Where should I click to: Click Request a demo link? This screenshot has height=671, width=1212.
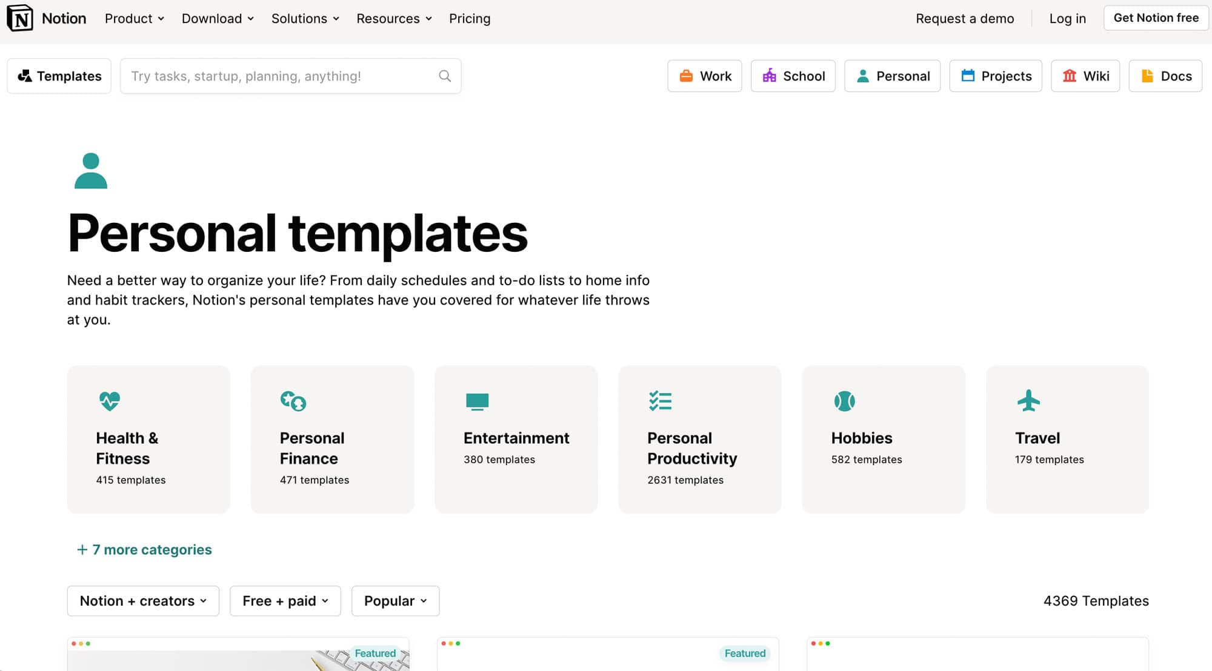[x=965, y=18]
